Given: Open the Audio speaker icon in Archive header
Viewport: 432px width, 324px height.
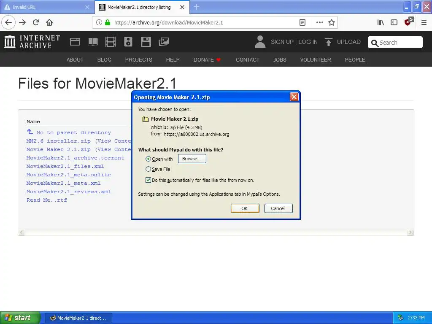Looking at the screenshot, I should (128, 42).
